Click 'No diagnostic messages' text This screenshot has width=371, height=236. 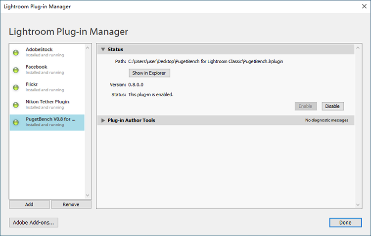click(x=326, y=120)
